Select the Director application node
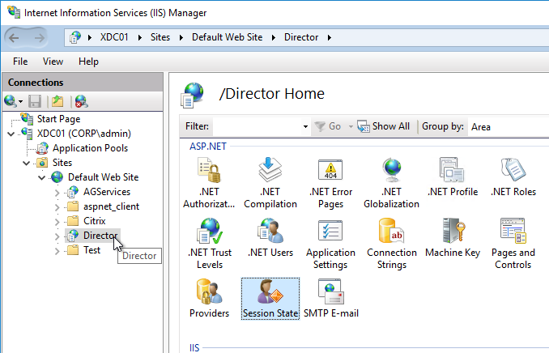Viewport: 549px width, 353px height. pos(100,236)
